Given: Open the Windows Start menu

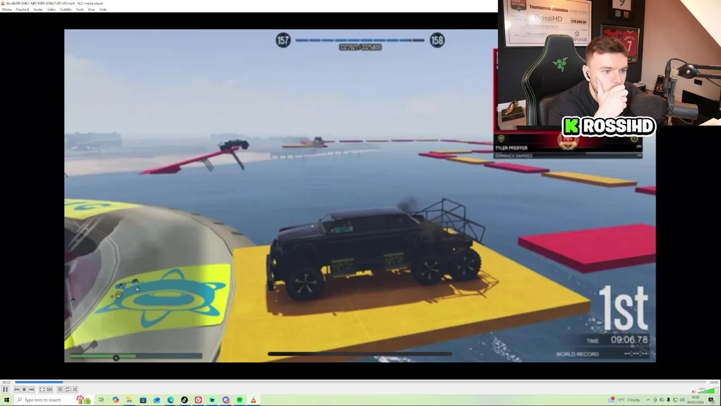Looking at the screenshot, I should coord(7,400).
